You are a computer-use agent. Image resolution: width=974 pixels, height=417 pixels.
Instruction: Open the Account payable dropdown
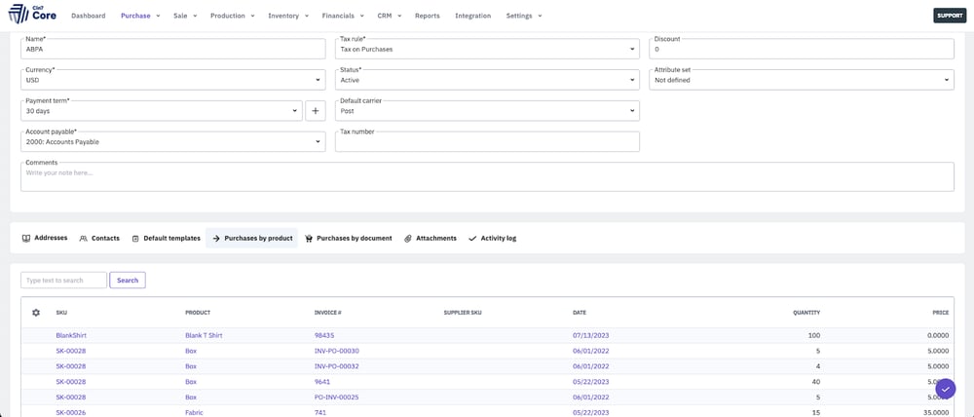pos(172,141)
